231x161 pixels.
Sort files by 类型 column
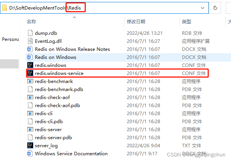(187, 22)
